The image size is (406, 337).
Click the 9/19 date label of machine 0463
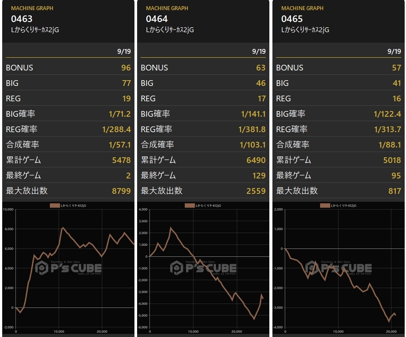click(x=124, y=51)
